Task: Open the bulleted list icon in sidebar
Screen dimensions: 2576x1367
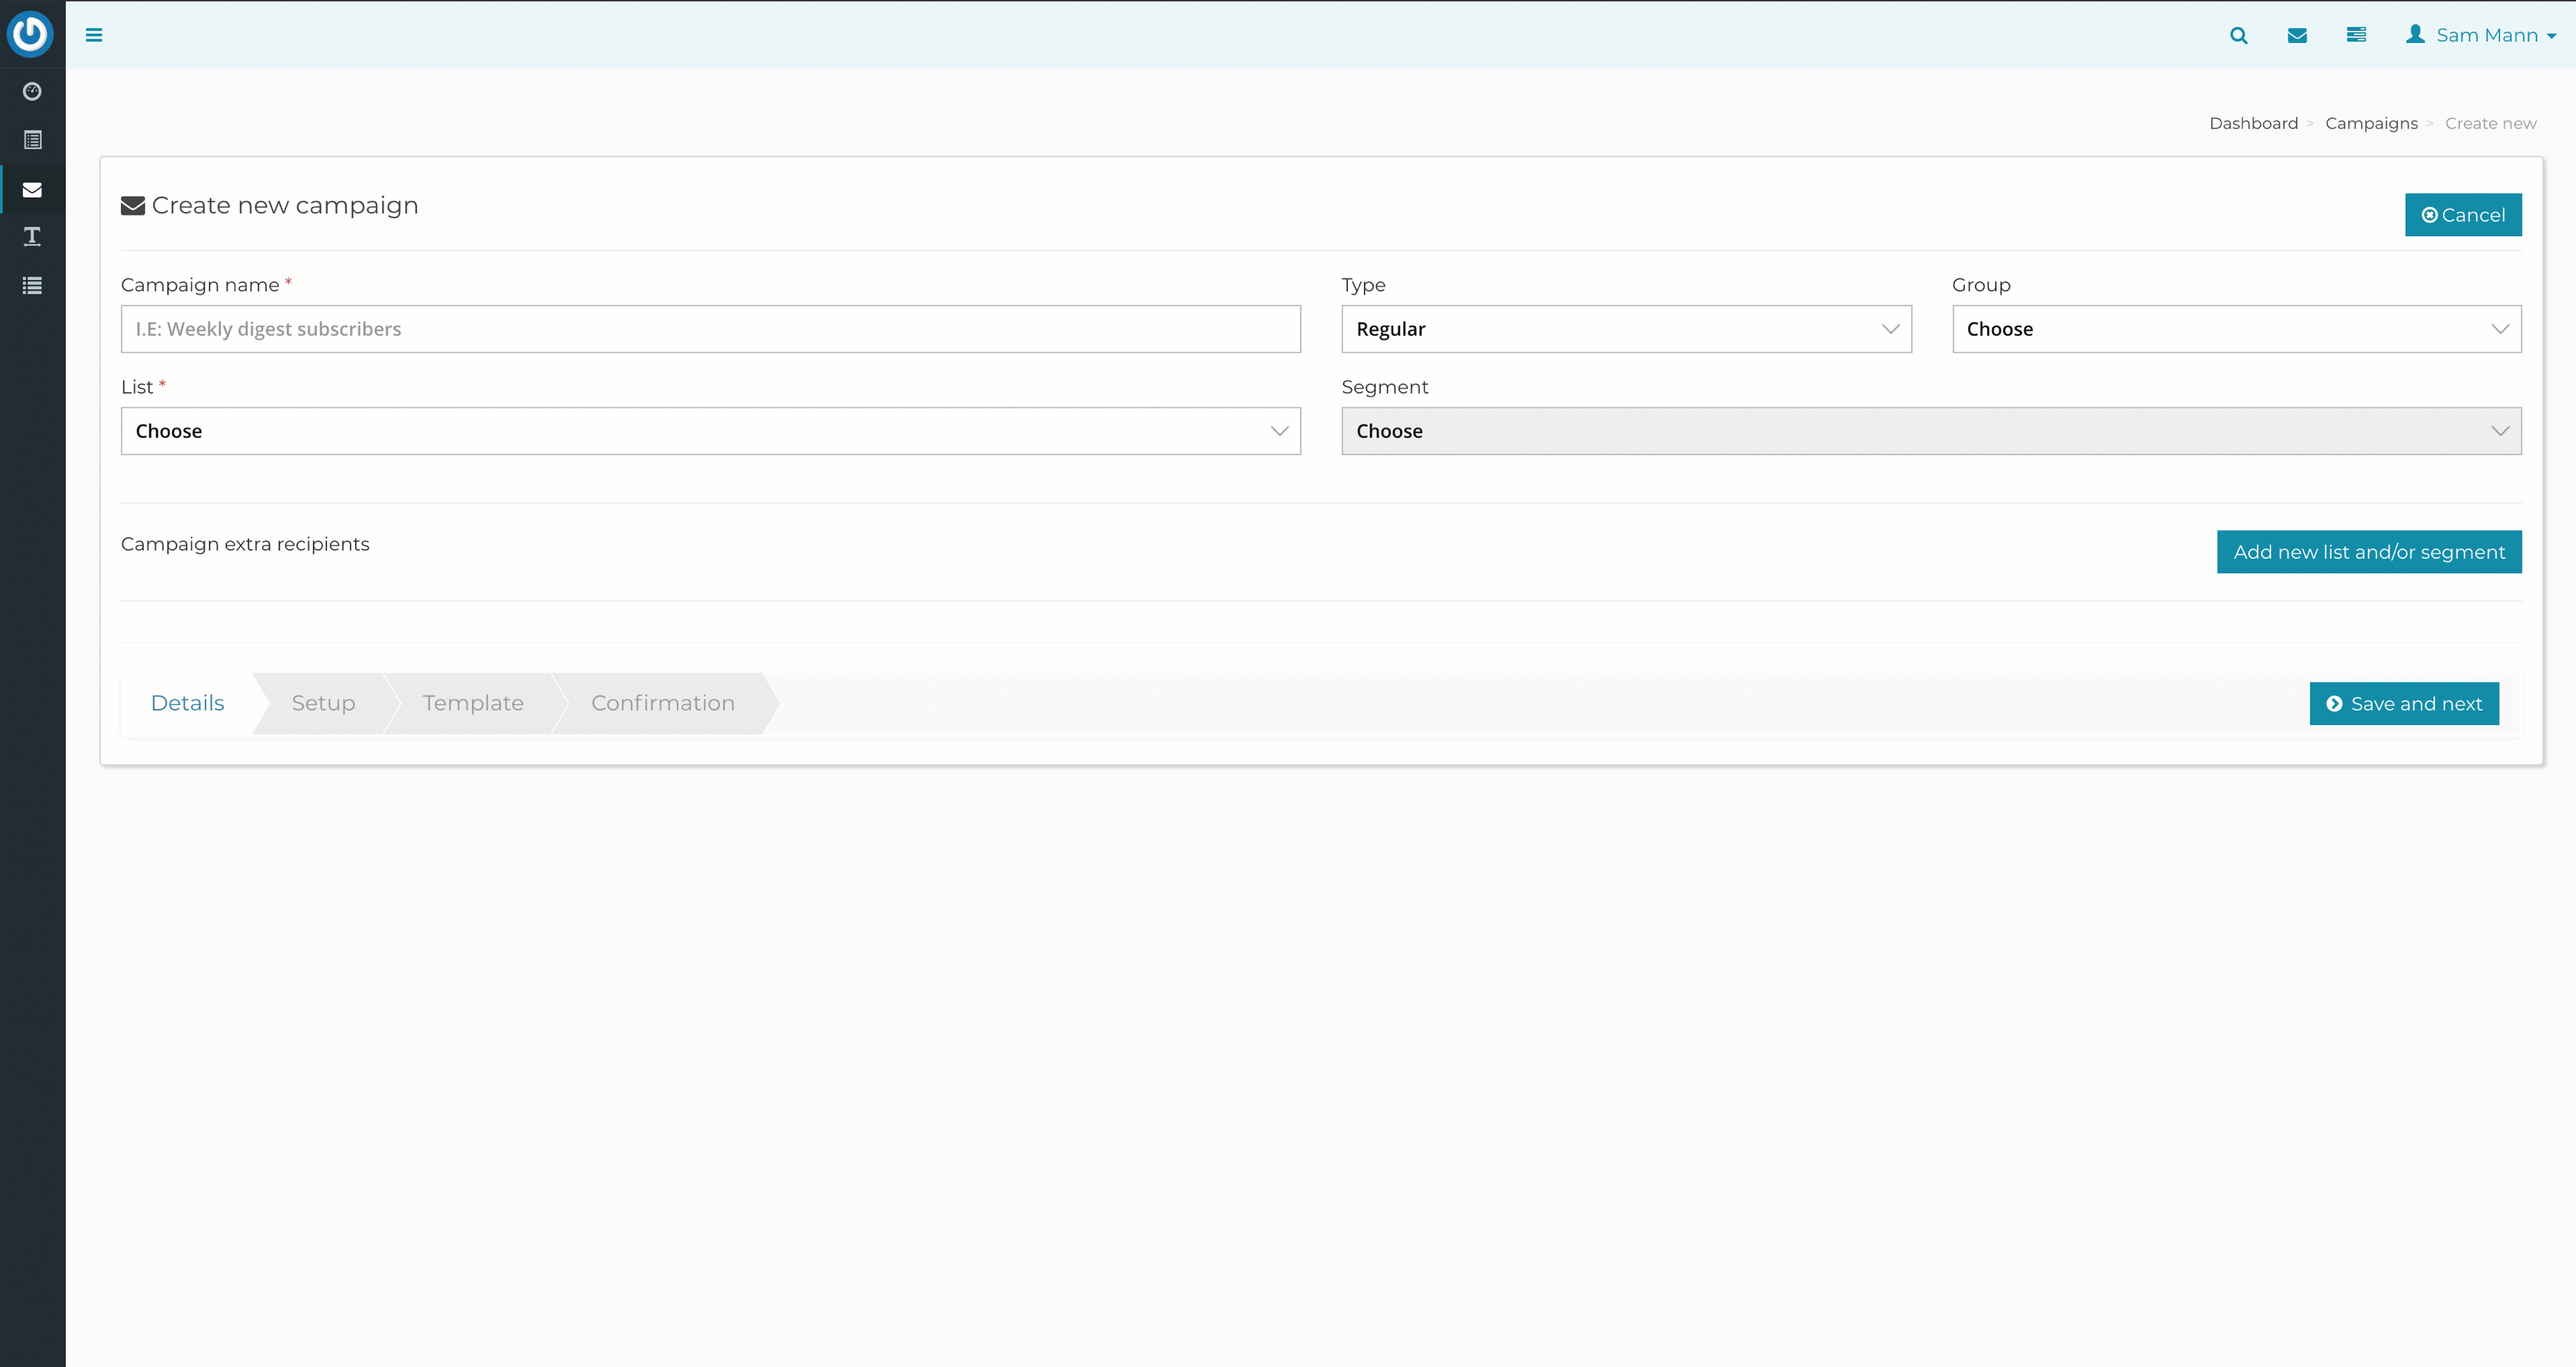Action: point(32,285)
